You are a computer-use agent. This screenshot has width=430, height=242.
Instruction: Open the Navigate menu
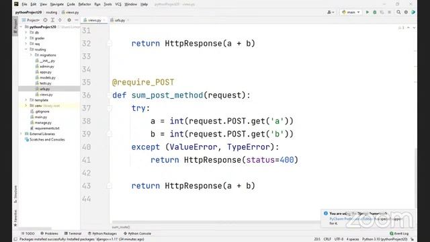56,4
